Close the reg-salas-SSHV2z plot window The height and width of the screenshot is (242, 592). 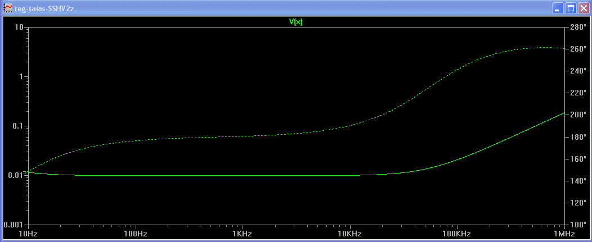(584, 8)
